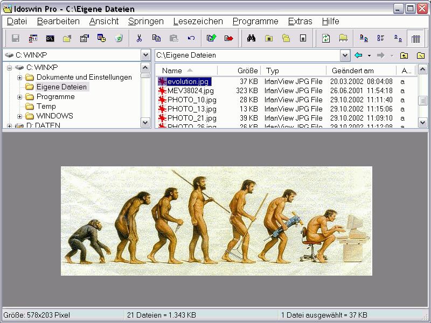Select the Eigene Dateien folder in tree
The height and width of the screenshot is (323, 431).
click(x=61, y=87)
